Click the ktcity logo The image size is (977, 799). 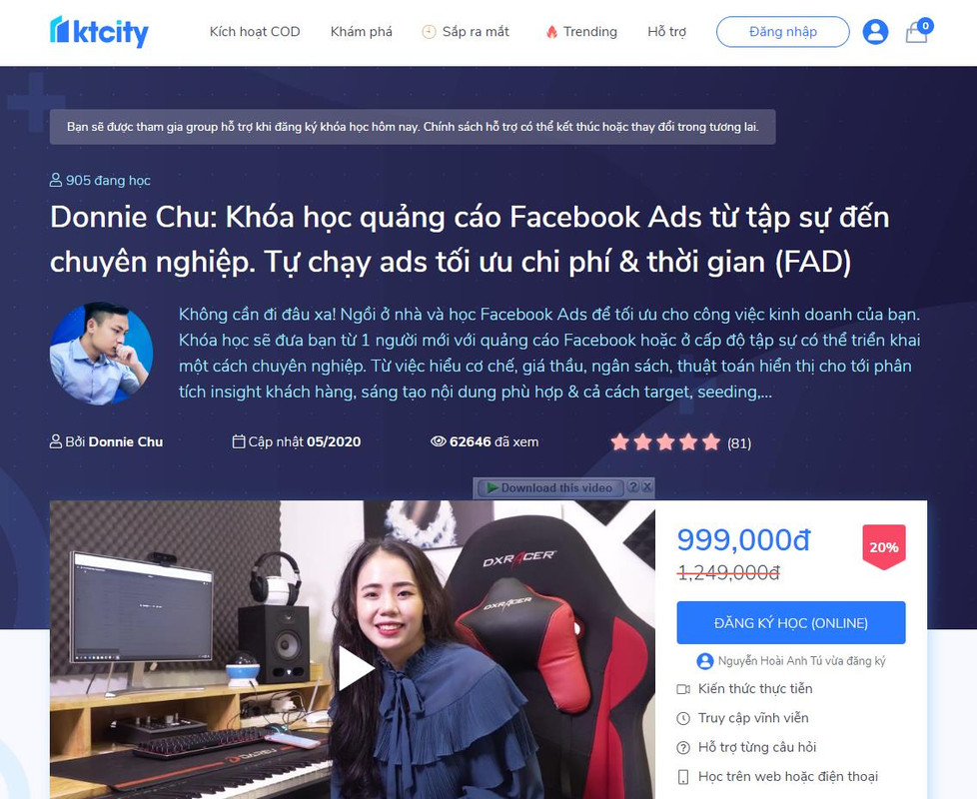[x=99, y=32]
